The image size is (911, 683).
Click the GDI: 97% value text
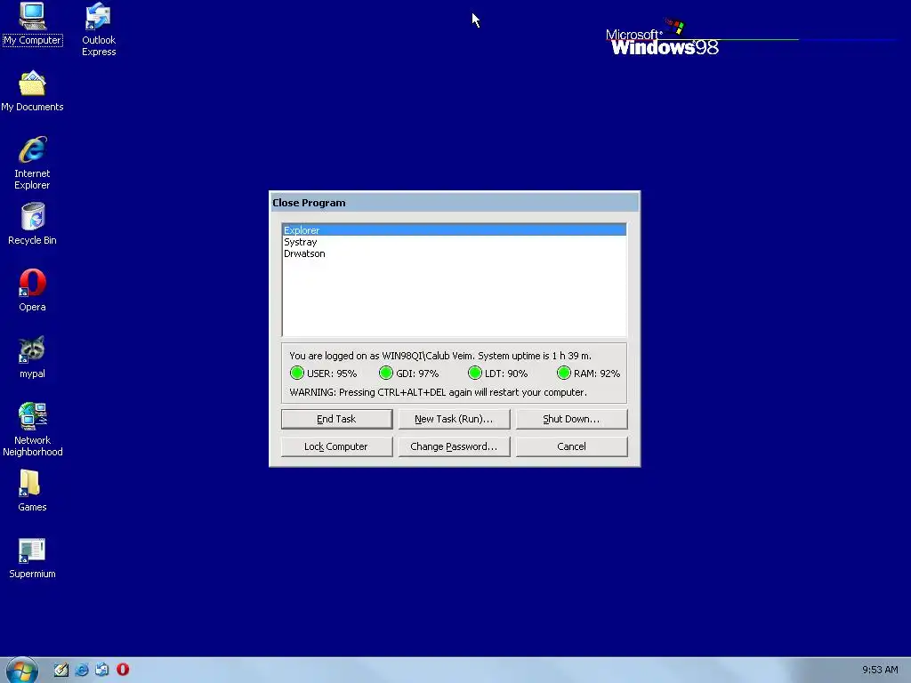(417, 374)
